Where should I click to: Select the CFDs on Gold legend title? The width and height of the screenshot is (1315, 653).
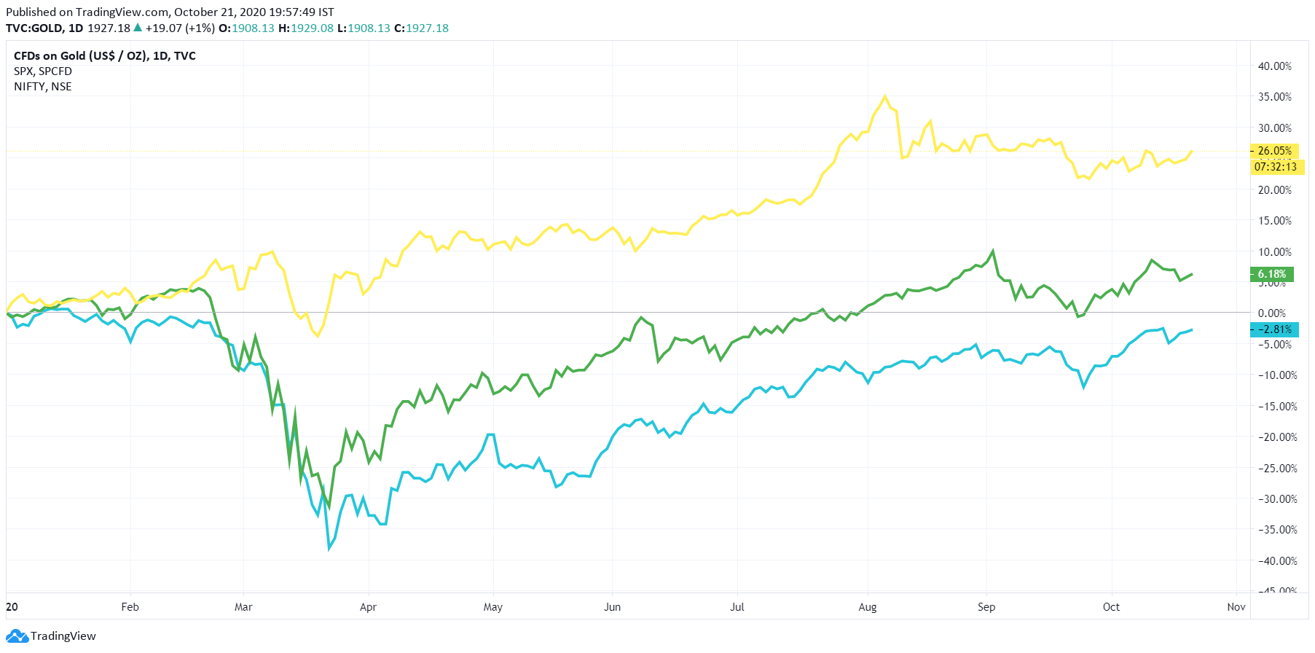[105, 56]
